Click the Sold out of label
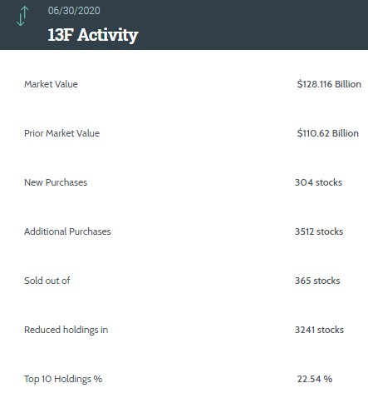This screenshot has height=398, width=368. [47, 281]
